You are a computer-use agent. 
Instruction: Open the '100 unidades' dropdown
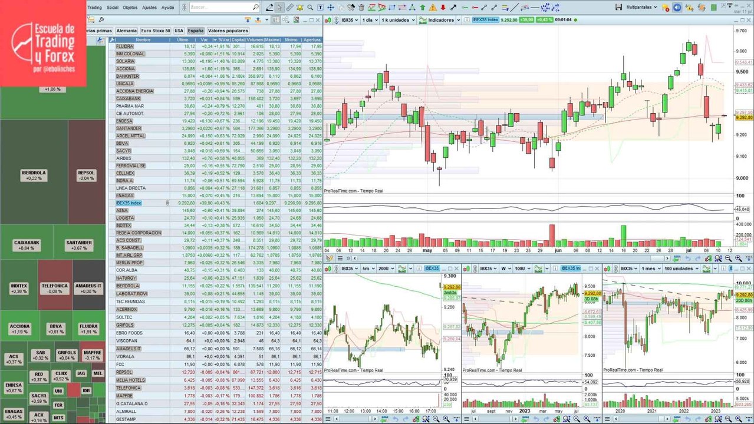tap(681, 269)
